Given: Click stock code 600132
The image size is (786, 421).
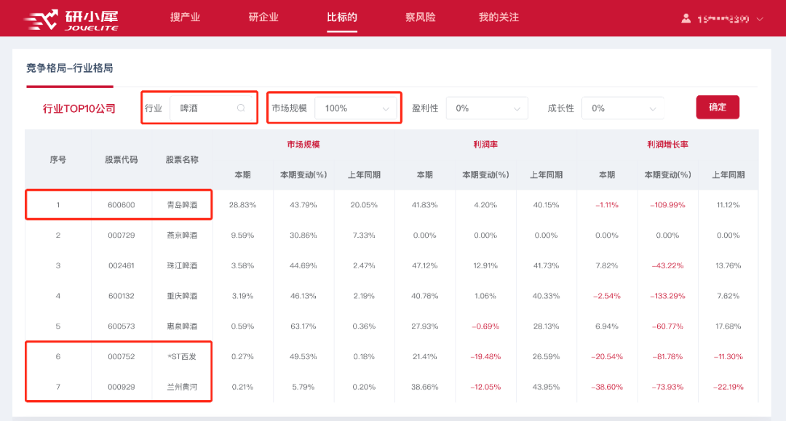Looking at the screenshot, I should click(x=122, y=296).
